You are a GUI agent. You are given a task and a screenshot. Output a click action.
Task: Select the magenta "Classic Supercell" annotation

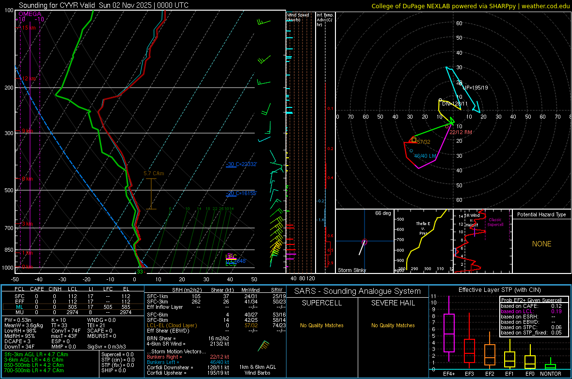click(495, 222)
